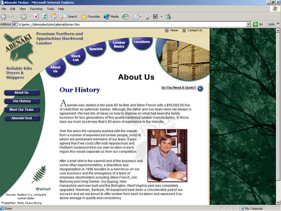This screenshot has width=281, height=211.
Task: Click the plus icon beside Home link
Action: click(x=167, y=31)
